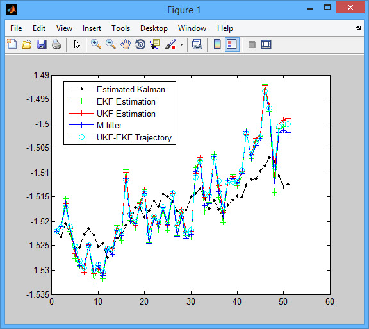Toggle the Data Cursor tool
Image resolution: width=369 pixels, height=329 pixels.
point(155,44)
